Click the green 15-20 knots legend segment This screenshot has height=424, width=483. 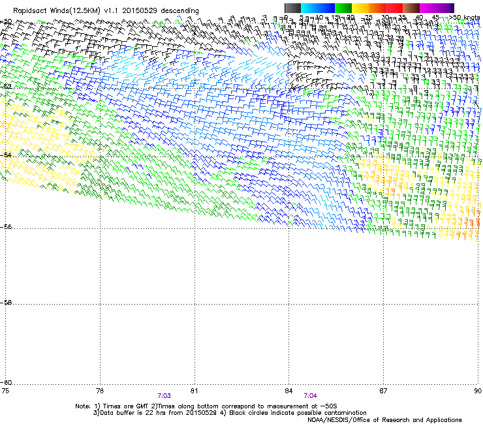(343, 8)
